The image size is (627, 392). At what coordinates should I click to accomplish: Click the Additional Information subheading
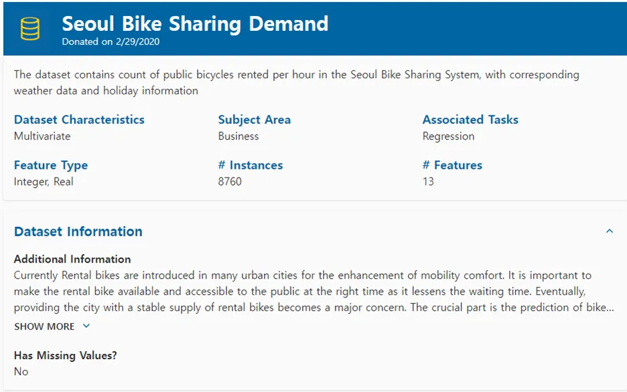(x=72, y=259)
